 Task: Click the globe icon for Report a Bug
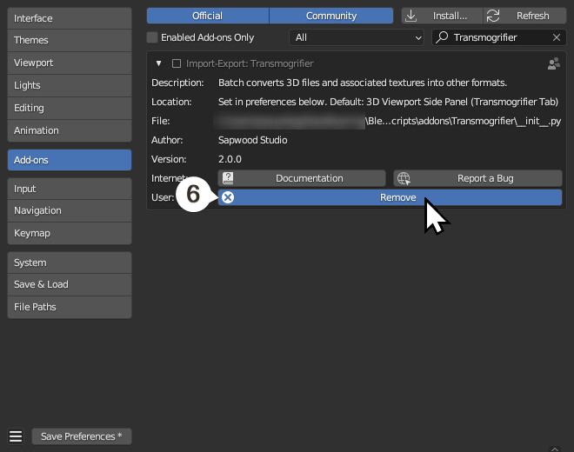[404, 178]
